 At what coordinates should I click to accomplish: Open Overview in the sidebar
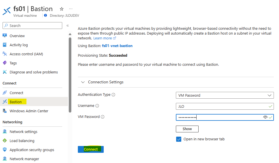coord(17,36)
